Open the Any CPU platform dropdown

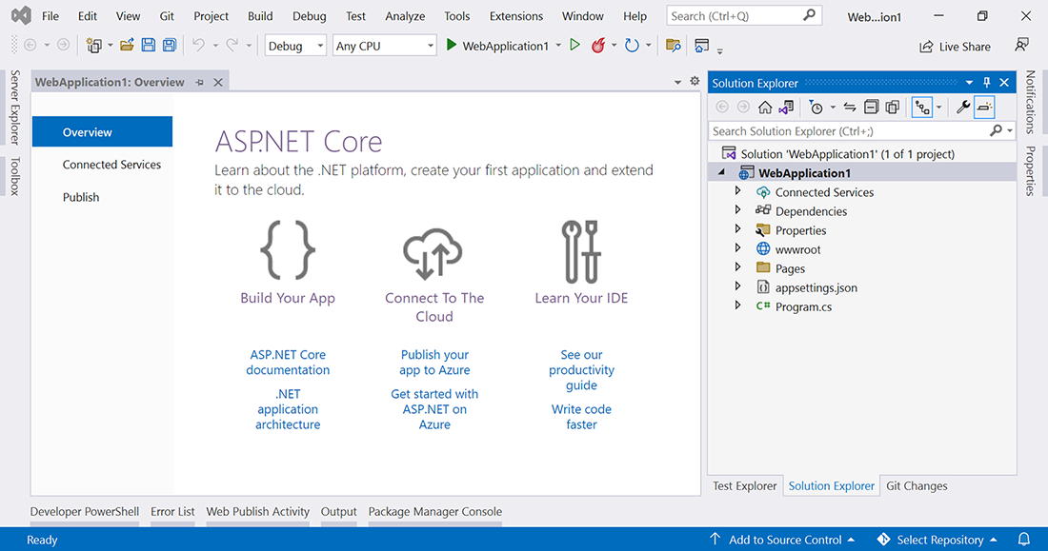384,46
